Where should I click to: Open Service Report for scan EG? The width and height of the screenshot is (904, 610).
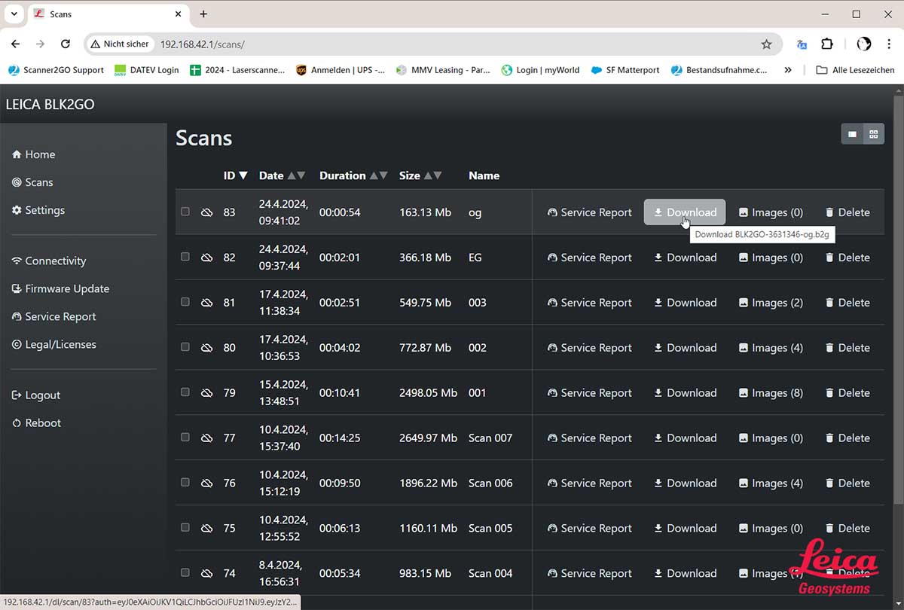pyautogui.click(x=590, y=258)
